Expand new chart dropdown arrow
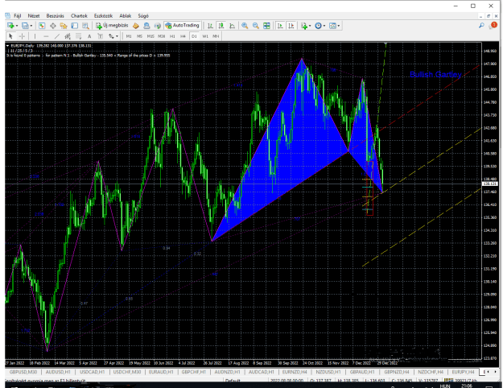 point(17,26)
